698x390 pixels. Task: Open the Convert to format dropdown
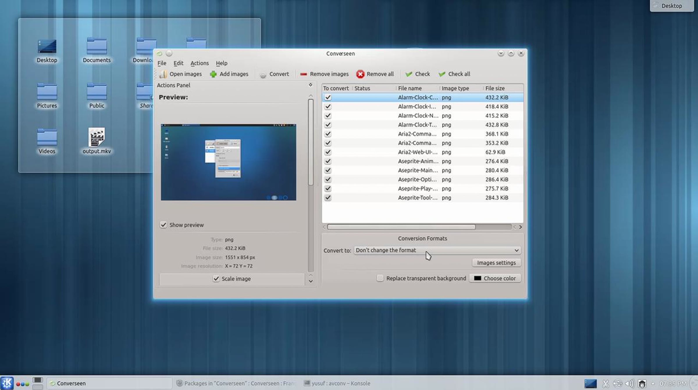point(437,250)
